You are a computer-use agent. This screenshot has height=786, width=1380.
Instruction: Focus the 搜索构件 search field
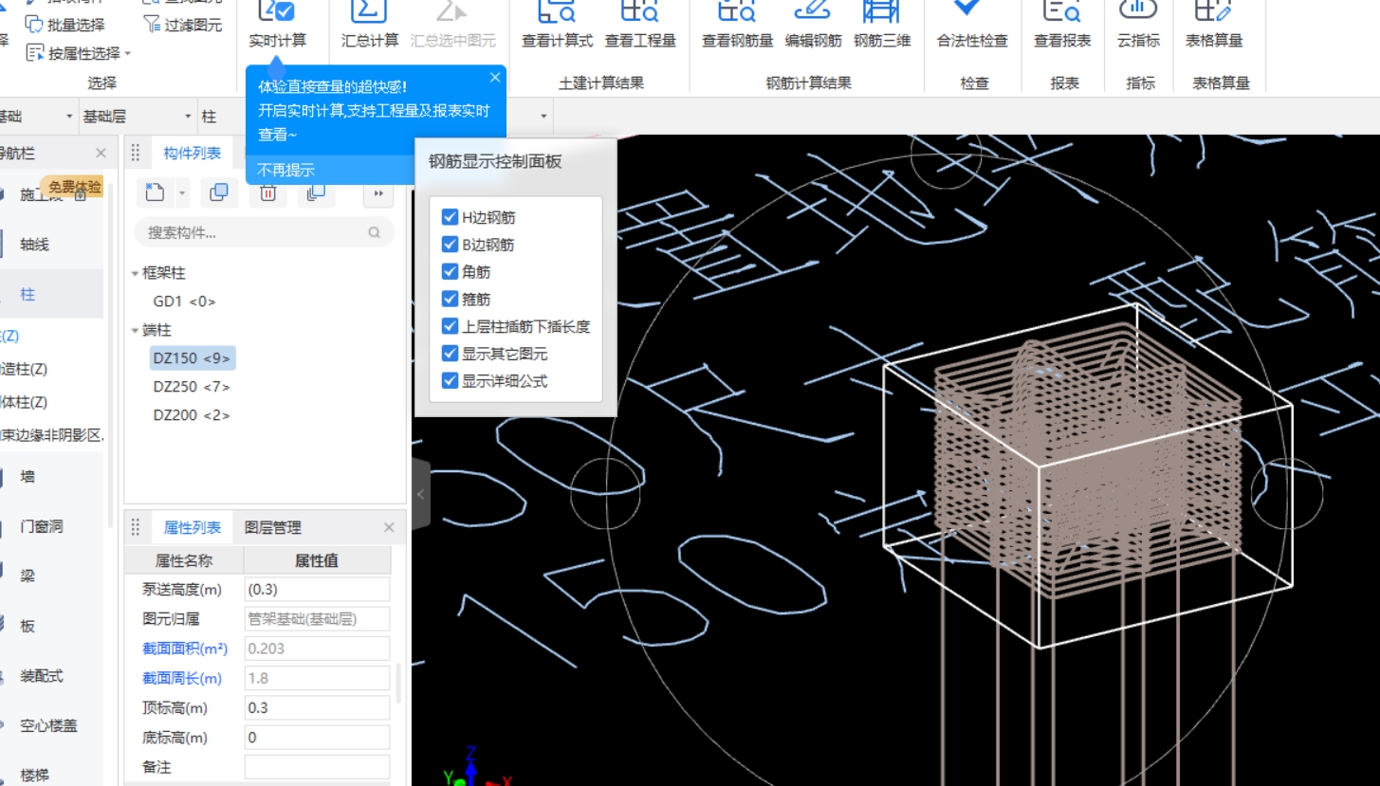tap(264, 232)
